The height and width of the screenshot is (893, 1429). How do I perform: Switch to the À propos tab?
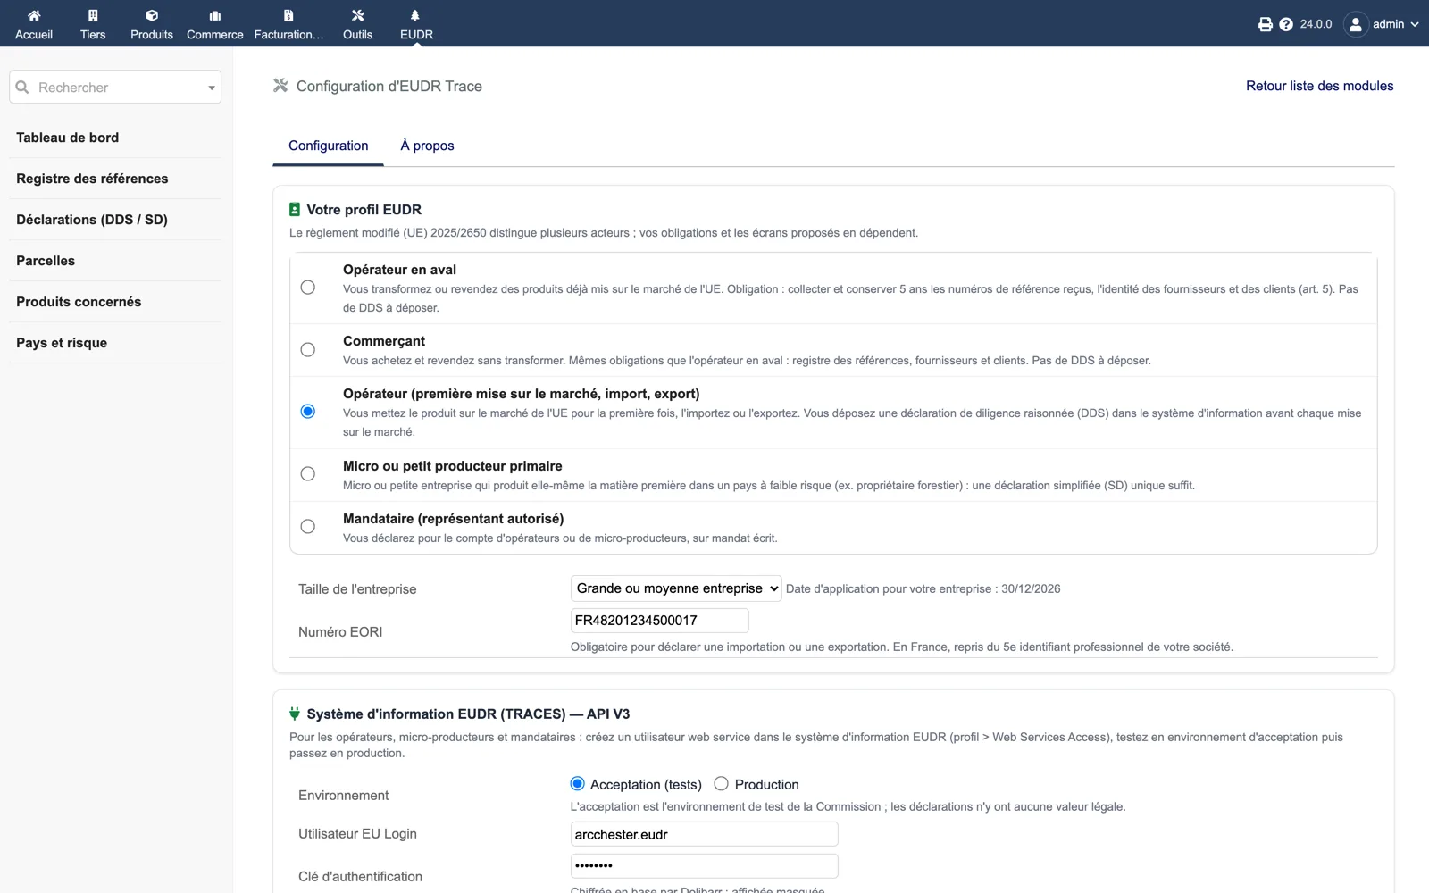point(427,146)
